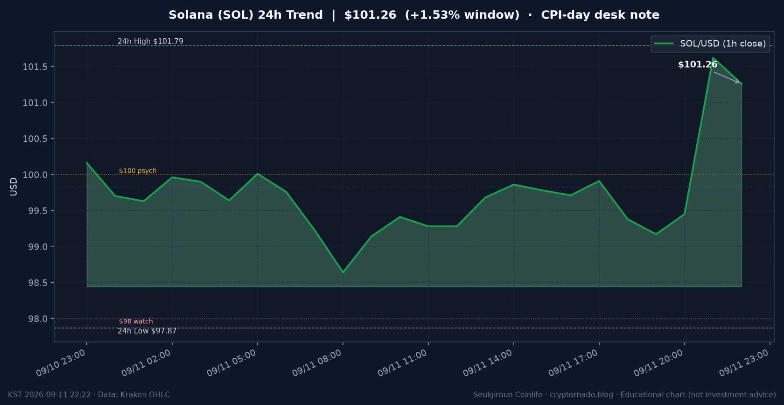Click the "$98 watch" level label
The image size is (784, 405).
(136, 321)
